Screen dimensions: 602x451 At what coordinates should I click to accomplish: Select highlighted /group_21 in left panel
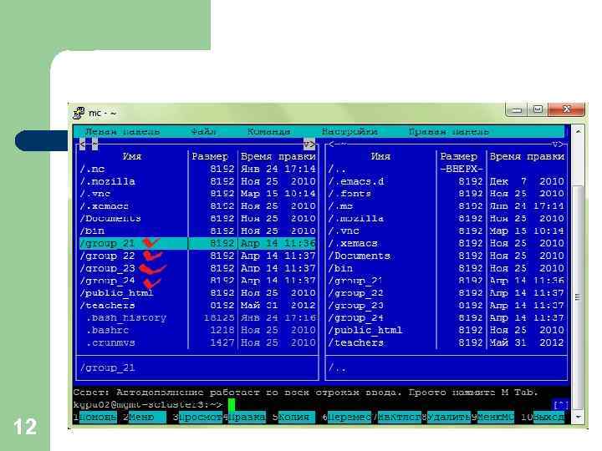(197, 243)
